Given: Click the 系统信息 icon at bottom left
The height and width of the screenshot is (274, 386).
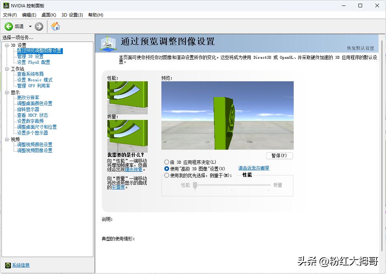Looking at the screenshot, I should point(8,265).
